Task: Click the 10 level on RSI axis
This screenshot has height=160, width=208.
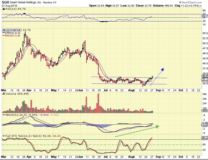Action: 204,25
